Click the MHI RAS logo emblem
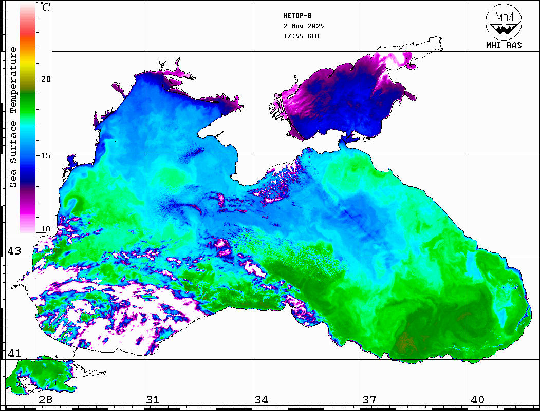 coord(504,21)
